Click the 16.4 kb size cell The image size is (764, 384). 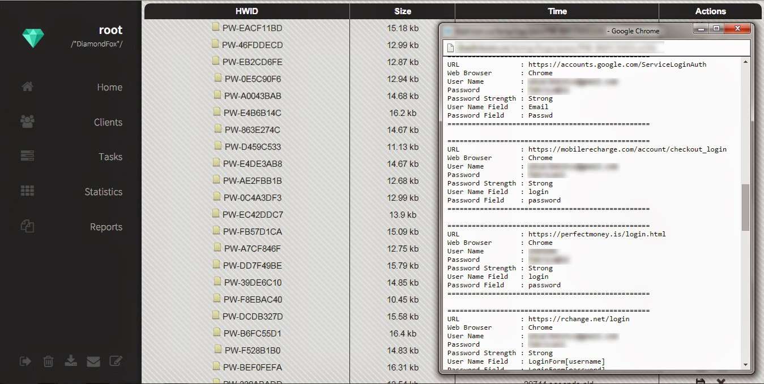click(x=403, y=334)
